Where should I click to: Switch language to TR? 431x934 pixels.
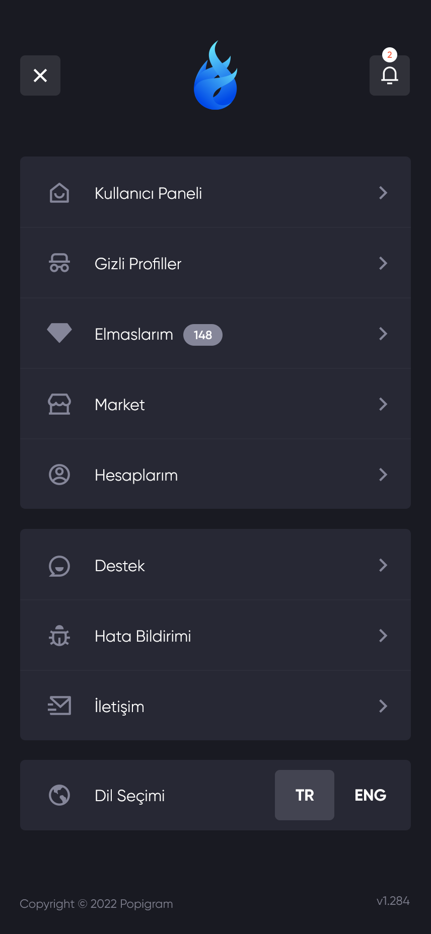(305, 795)
